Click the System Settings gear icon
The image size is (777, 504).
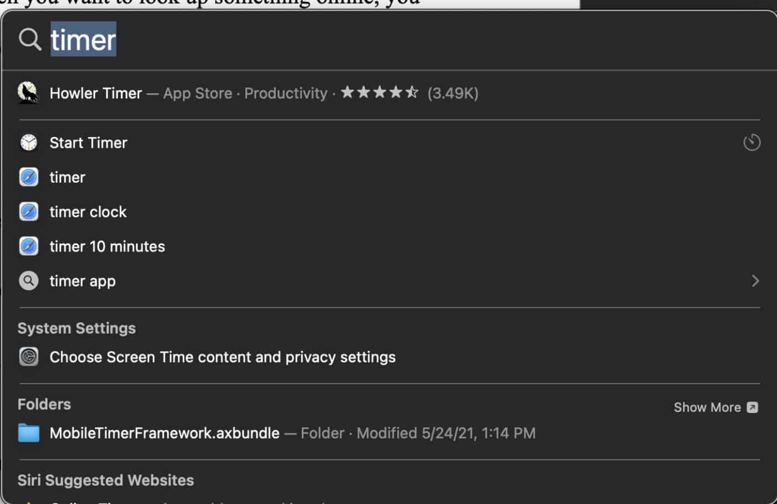tap(28, 356)
